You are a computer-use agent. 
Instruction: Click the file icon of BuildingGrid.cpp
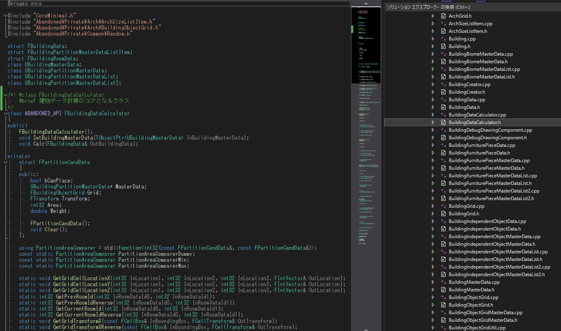point(443,206)
